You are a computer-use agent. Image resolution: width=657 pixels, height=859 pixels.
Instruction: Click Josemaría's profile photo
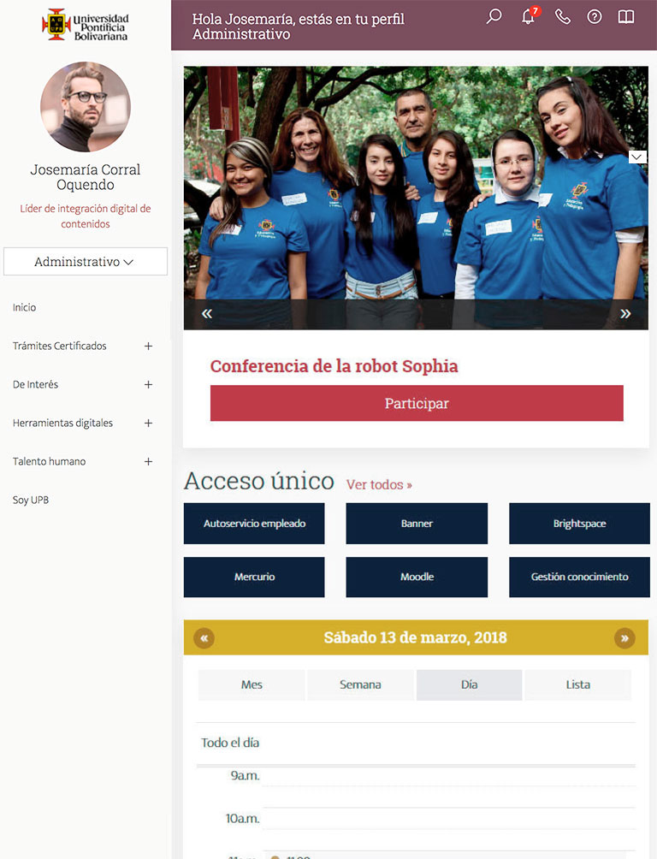pos(86,107)
